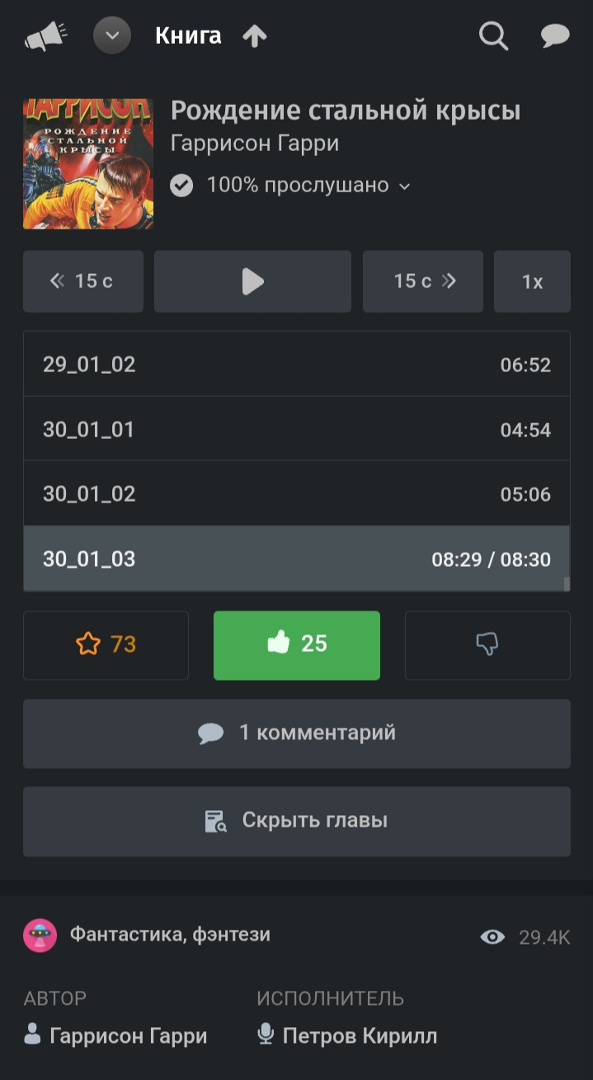
Task: Expand the 100% прослушано status dropdown
Action: click(404, 186)
